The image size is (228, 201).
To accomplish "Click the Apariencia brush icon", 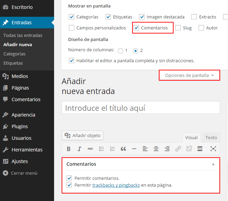I will (5, 115).
